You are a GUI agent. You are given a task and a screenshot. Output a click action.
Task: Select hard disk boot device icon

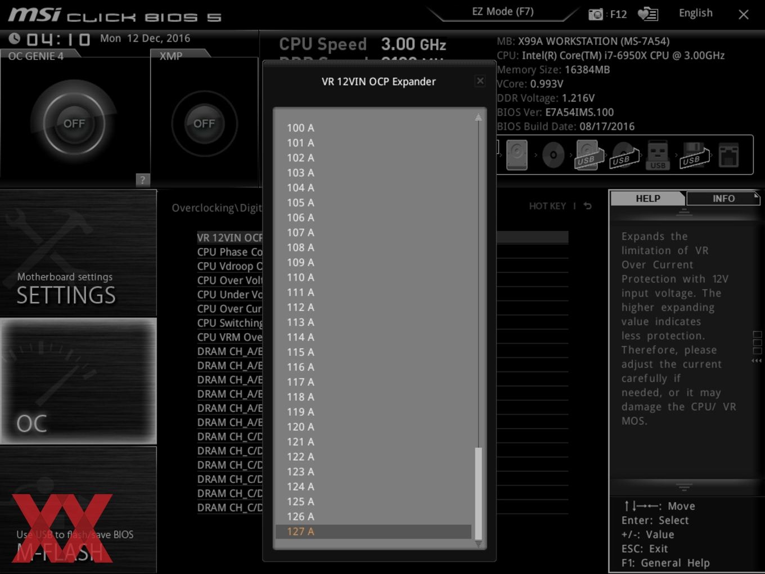pyautogui.click(x=516, y=155)
